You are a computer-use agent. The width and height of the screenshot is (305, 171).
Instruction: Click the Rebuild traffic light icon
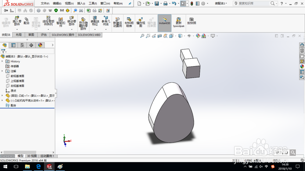192,3
